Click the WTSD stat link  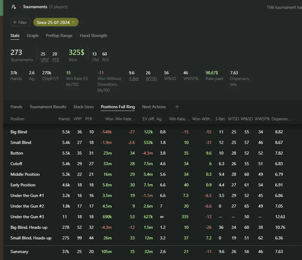point(151,79)
